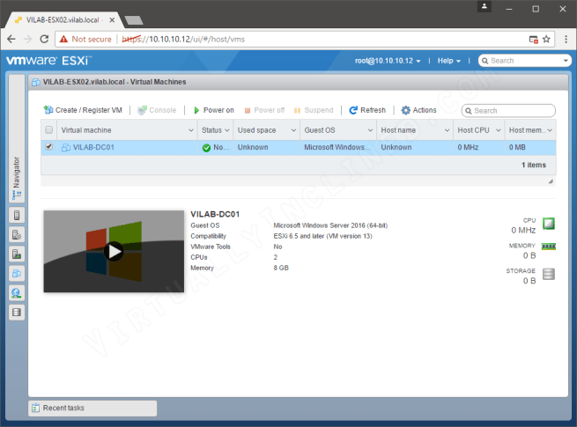This screenshot has width=577, height=427.
Task: Open Used space column dropdown arrow
Action: [293, 130]
